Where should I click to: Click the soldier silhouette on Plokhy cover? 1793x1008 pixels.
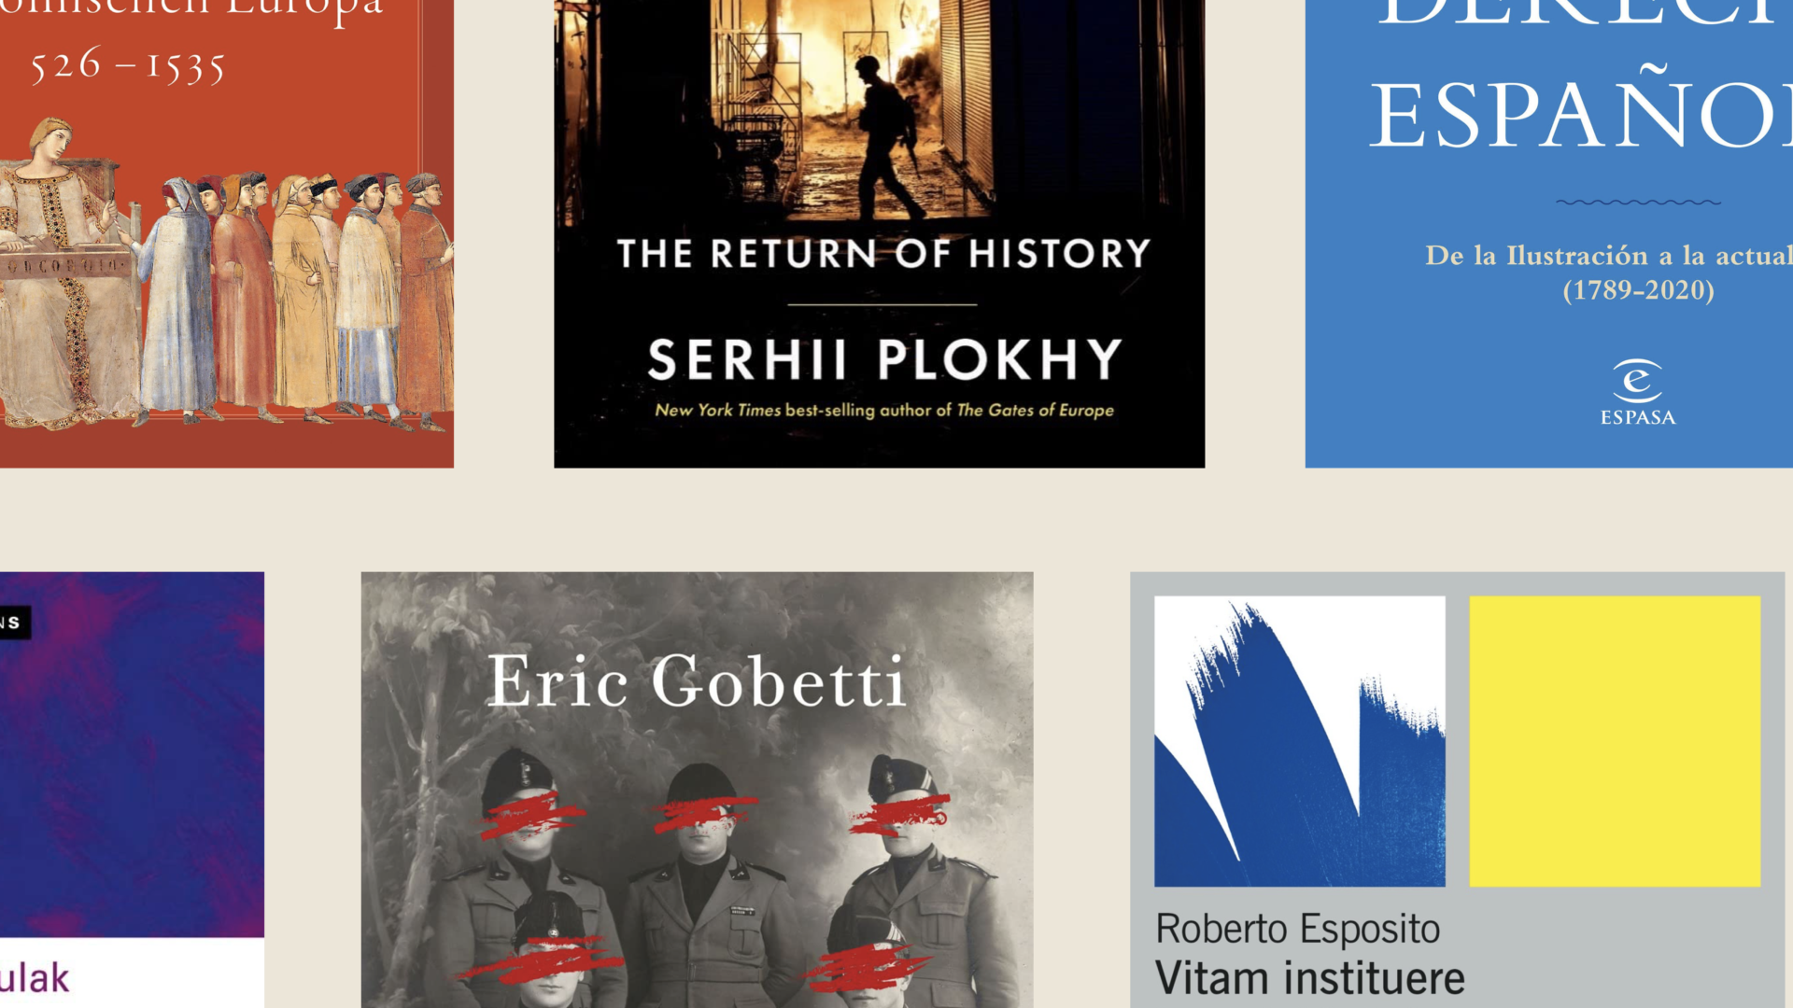coord(885,136)
